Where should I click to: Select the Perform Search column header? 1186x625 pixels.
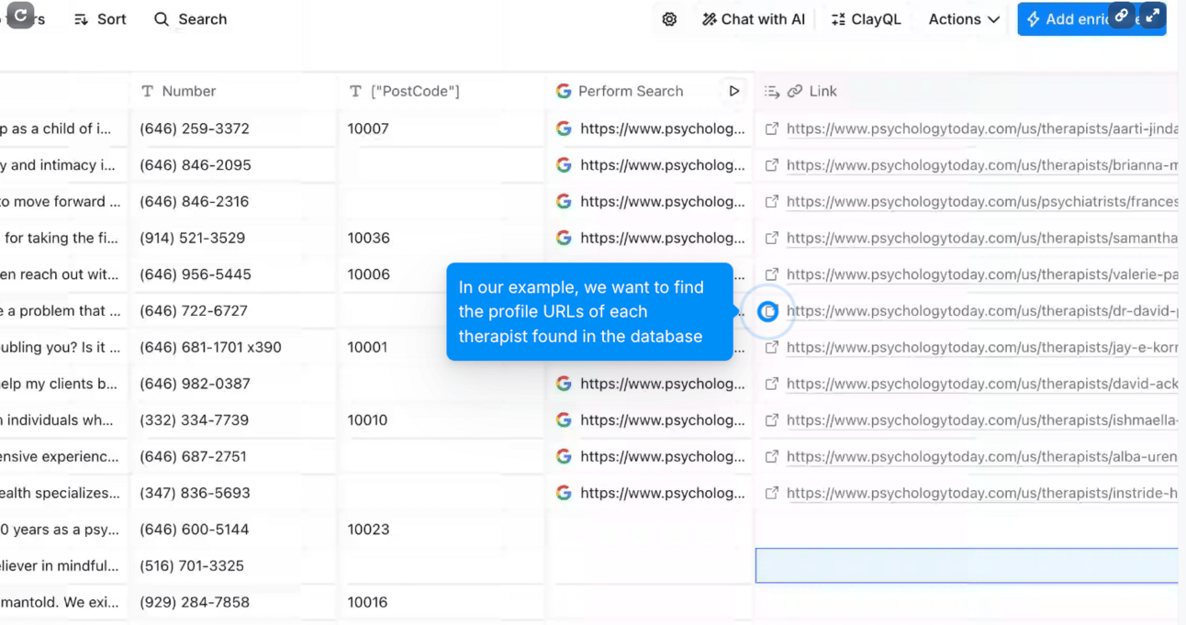tap(632, 91)
